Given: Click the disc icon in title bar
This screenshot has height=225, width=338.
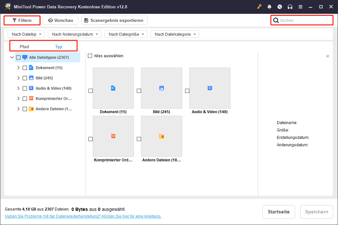Looking at the screenshot, I should pyautogui.click(x=280, y=7).
